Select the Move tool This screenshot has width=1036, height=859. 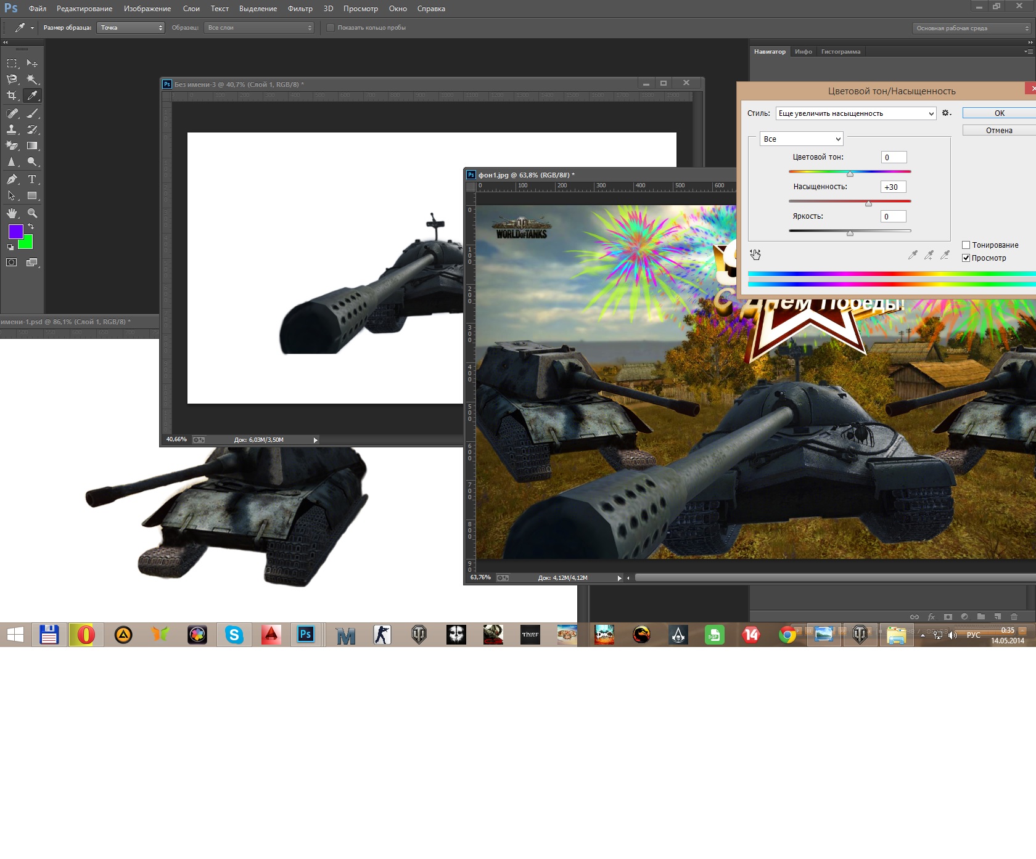(x=32, y=63)
